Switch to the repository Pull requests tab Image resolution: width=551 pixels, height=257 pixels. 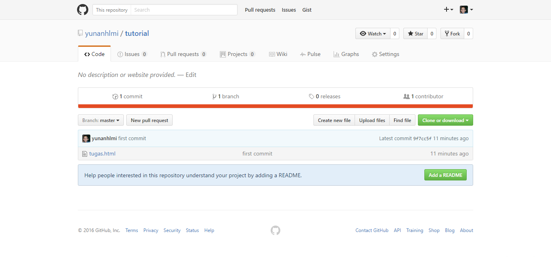point(183,54)
